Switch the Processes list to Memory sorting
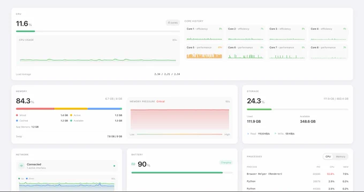364x192 pixels. tap(340, 157)
